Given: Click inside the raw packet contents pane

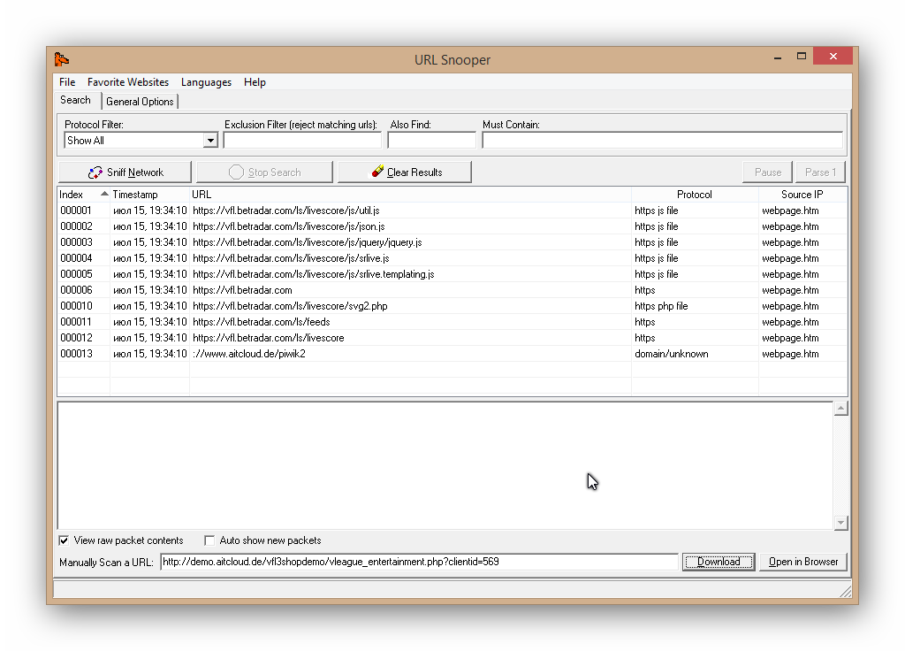Looking at the screenshot, I should pyautogui.click(x=445, y=465).
